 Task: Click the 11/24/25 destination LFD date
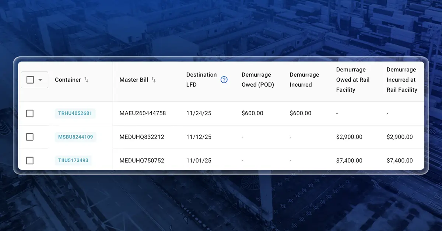coord(199,113)
